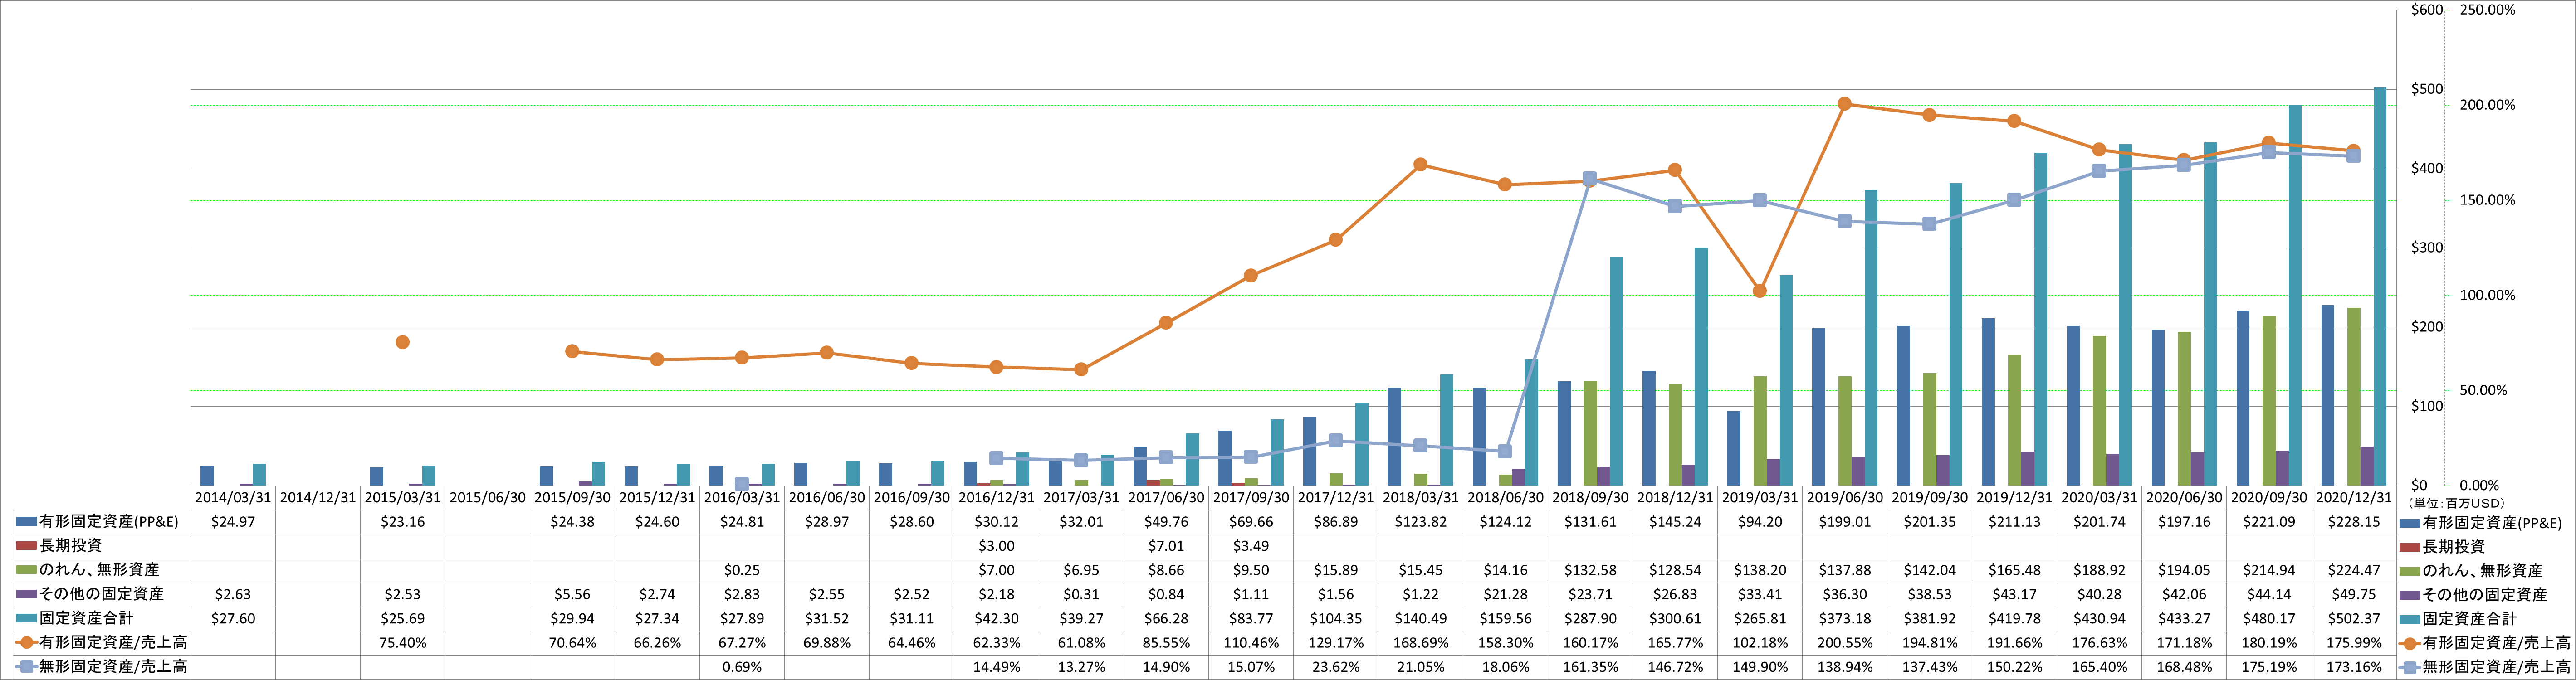The width and height of the screenshot is (2576, 680).
Task: Click the $3.49 long-term investment cell
Action: point(1251,546)
